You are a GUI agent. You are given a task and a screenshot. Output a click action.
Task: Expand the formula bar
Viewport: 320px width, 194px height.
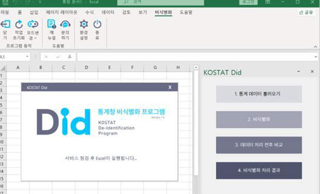coord(316,57)
